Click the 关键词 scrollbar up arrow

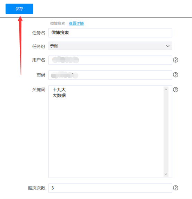point(166,90)
